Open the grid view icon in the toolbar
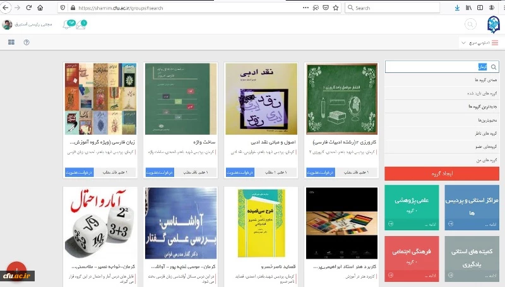 [x=11, y=43]
